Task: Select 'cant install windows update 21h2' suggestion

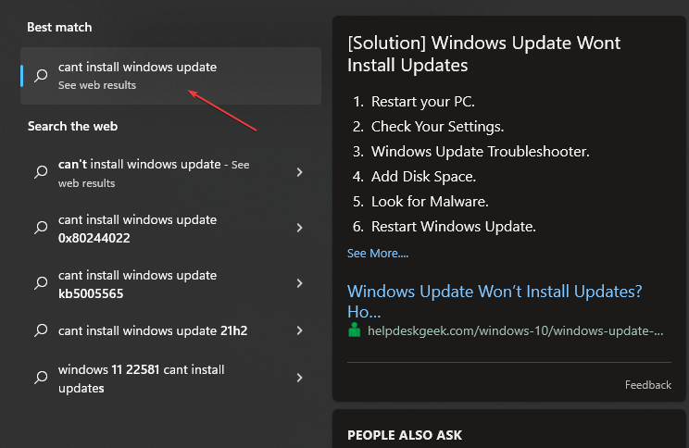Action: point(153,330)
